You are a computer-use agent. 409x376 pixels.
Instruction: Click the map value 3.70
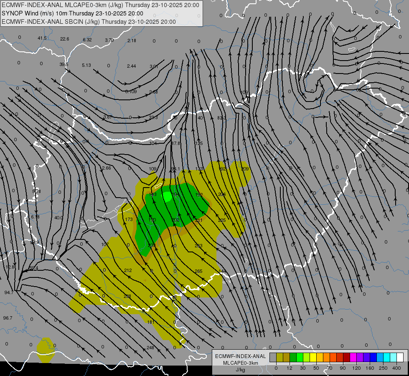pos(109,40)
